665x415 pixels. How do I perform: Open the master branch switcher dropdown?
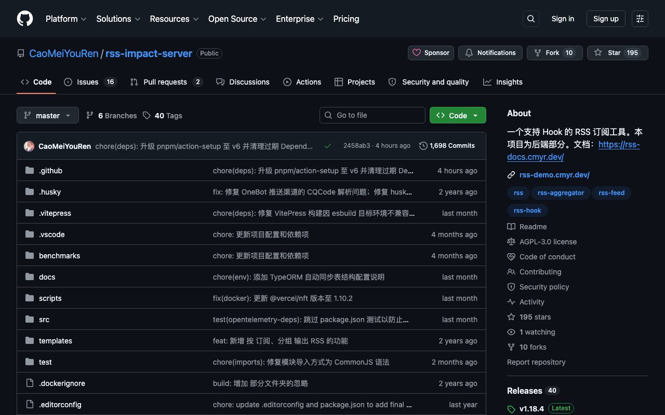coord(48,115)
